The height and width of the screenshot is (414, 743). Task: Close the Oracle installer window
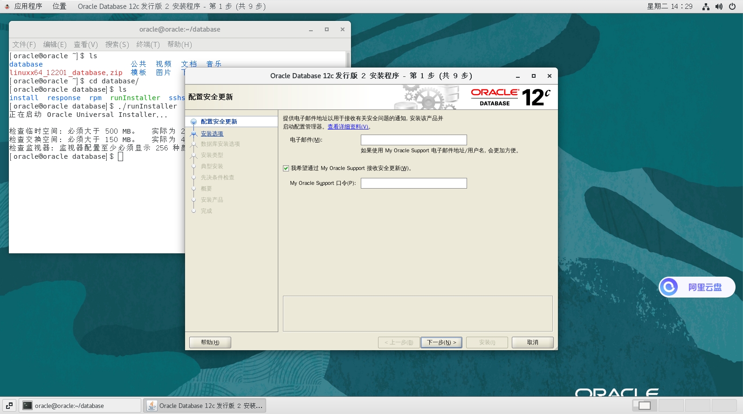[550, 76]
